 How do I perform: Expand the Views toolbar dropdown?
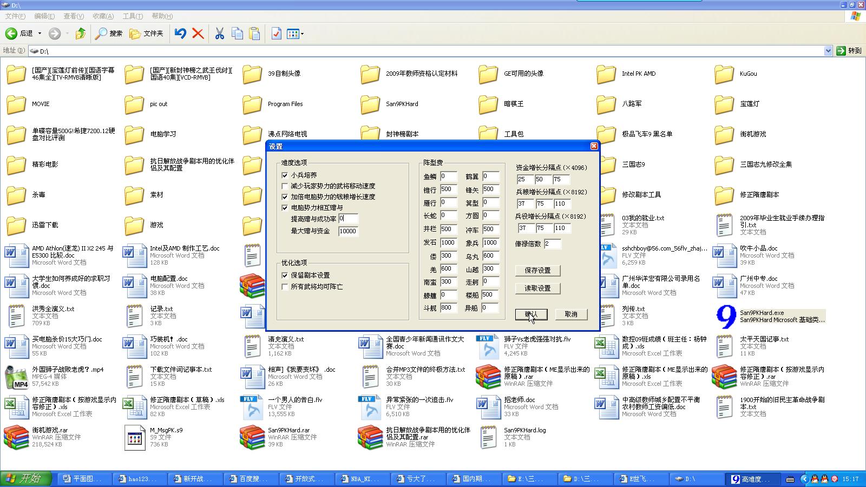point(302,34)
